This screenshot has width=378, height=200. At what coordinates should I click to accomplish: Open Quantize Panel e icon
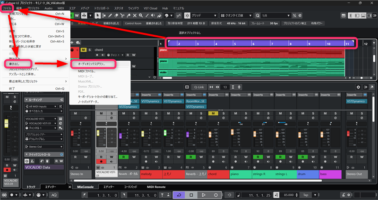pyautogui.click(x=300, y=16)
